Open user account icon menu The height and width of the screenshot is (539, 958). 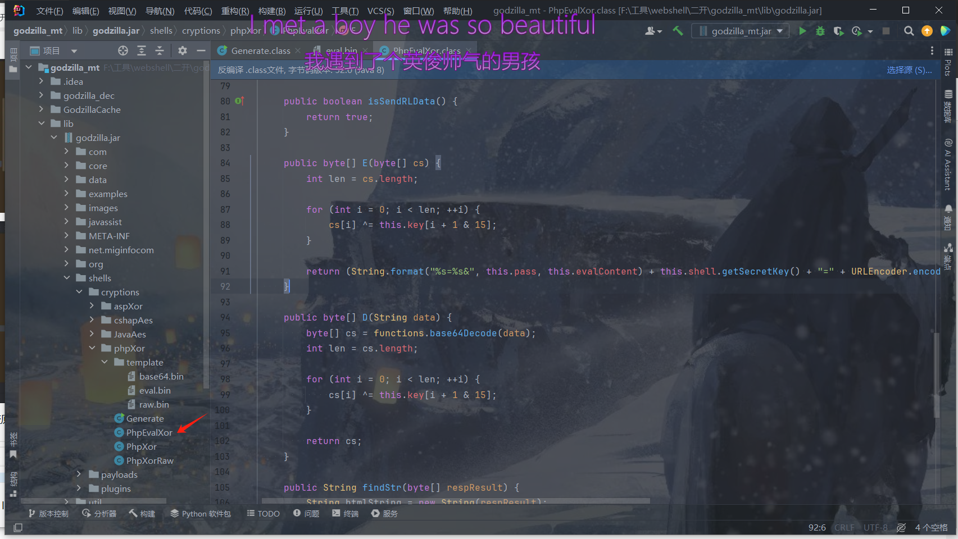click(653, 31)
